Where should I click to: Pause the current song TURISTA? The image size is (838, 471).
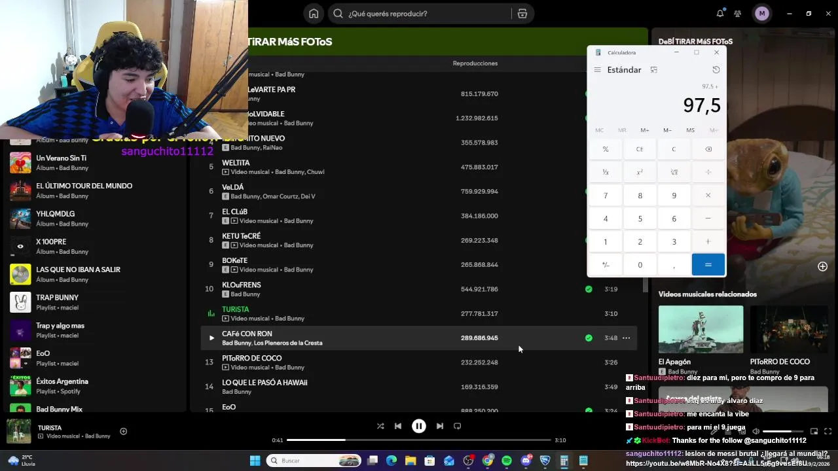pos(419,426)
